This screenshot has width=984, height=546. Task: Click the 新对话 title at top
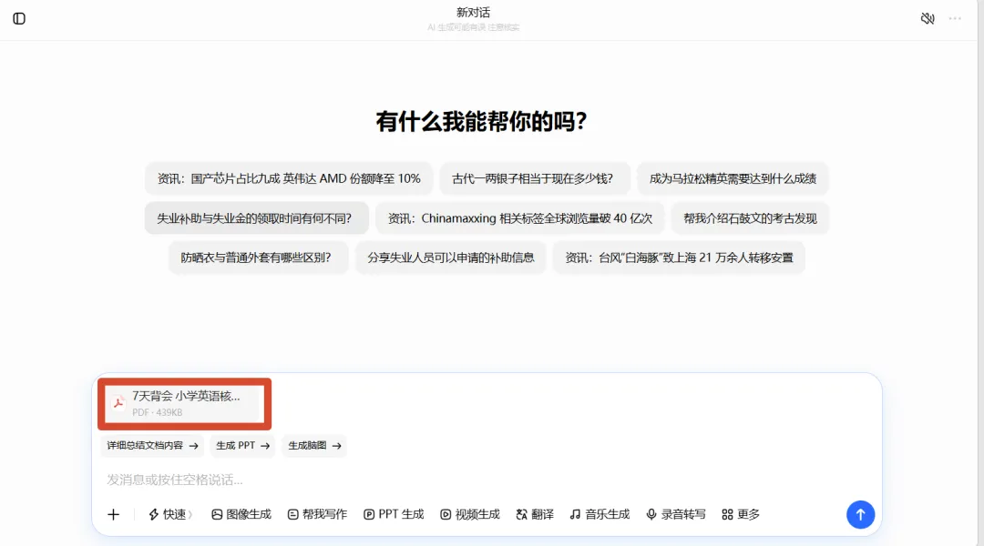[x=473, y=13]
